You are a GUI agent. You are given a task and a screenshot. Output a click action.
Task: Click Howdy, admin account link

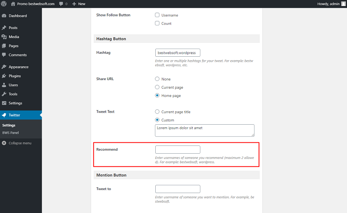click(x=328, y=4)
